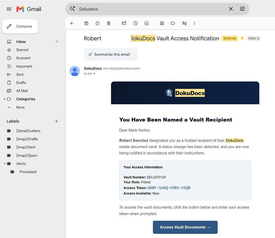Open search filter options icon
This screenshot has width=275, height=238.
[x=242, y=9]
